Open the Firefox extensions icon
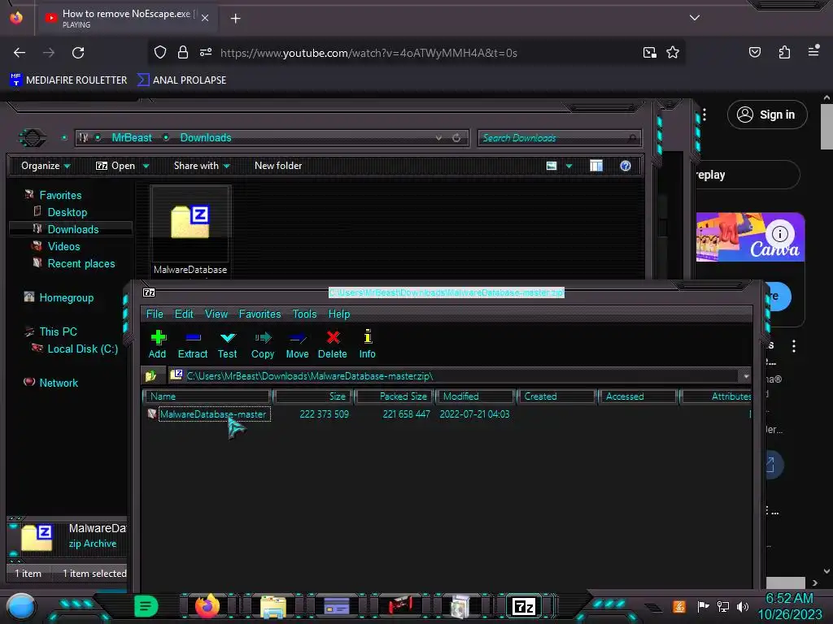Viewport: 833px width, 624px height. tap(784, 53)
